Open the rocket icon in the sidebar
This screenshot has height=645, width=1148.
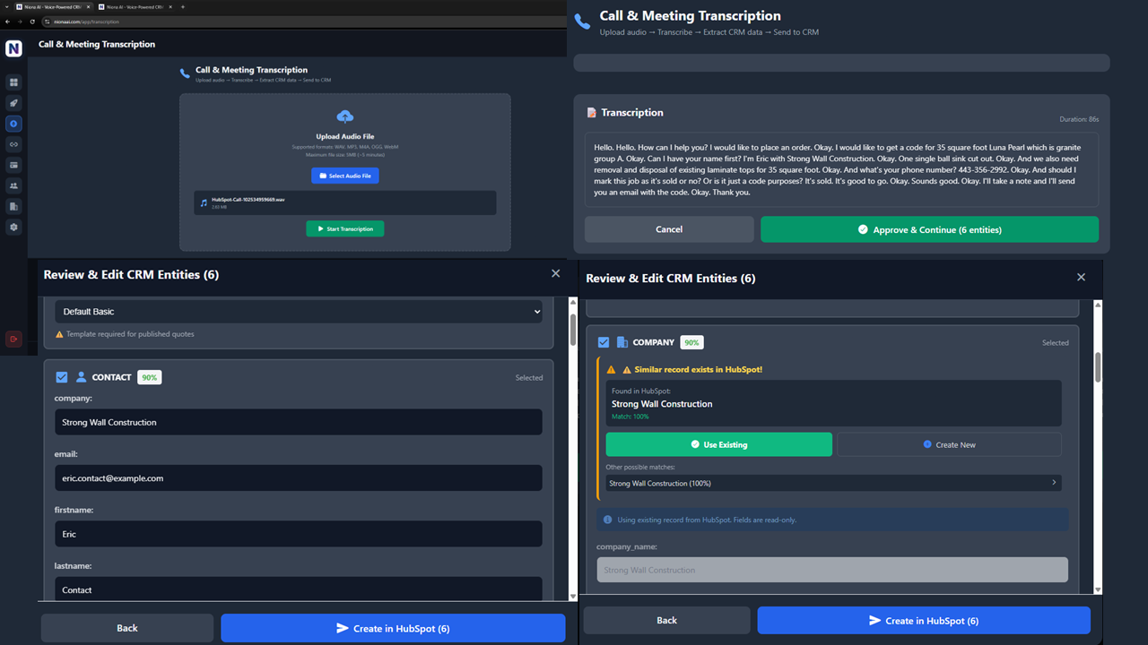pyautogui.click(x=13, y=103)
